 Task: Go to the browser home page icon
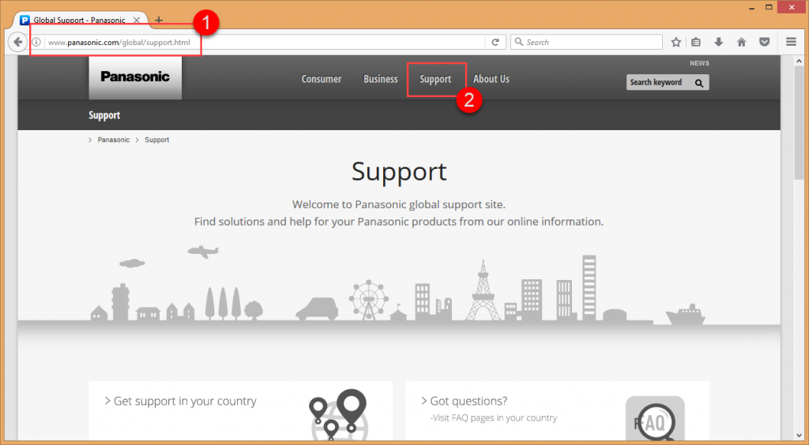click(x=741, y=43)
